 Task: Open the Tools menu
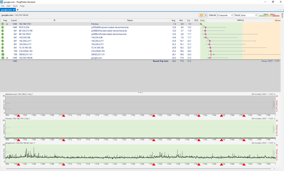[15, 6]
